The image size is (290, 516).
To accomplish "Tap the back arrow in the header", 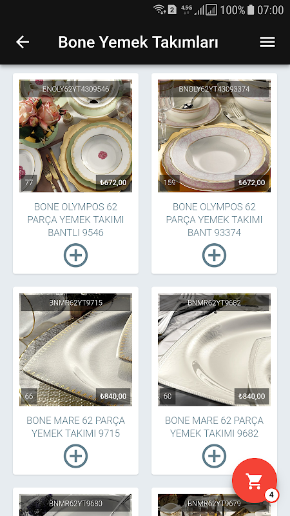I will (x=23, y=42).
